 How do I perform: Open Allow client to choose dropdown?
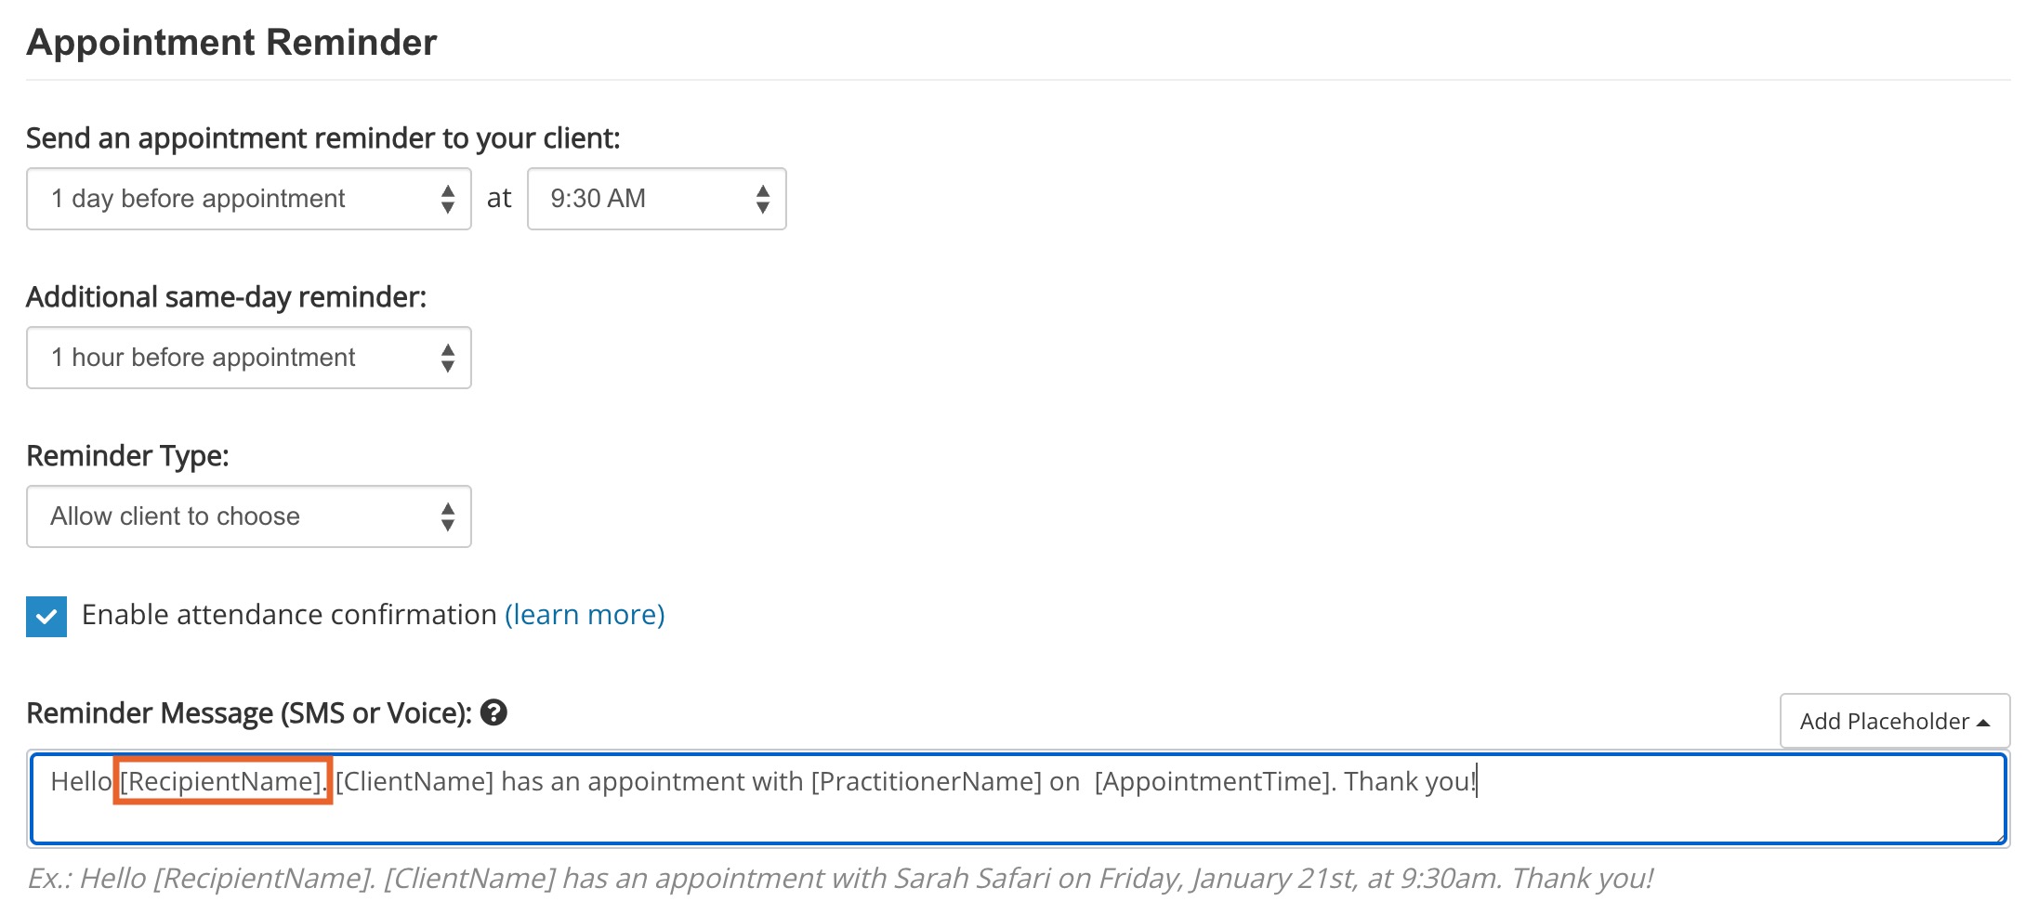[249, 516]
